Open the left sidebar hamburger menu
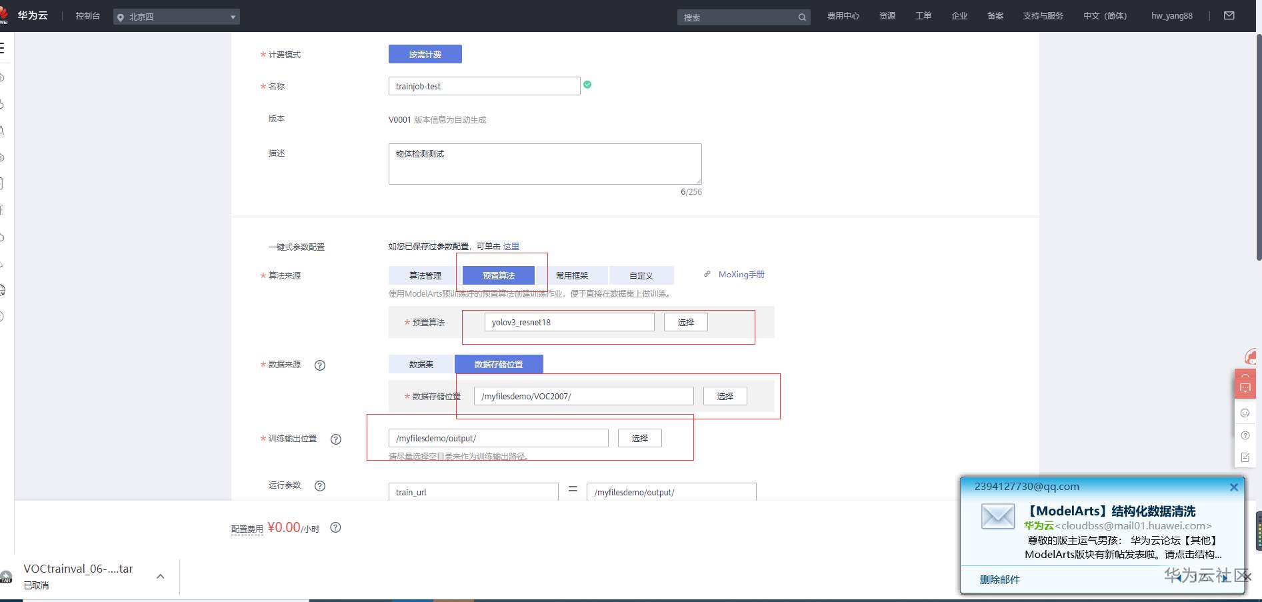 click(x=2, y=48)
